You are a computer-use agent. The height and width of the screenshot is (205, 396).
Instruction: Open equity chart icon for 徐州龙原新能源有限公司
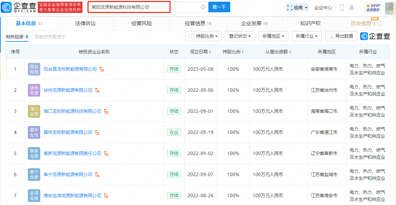pos(97,90)
